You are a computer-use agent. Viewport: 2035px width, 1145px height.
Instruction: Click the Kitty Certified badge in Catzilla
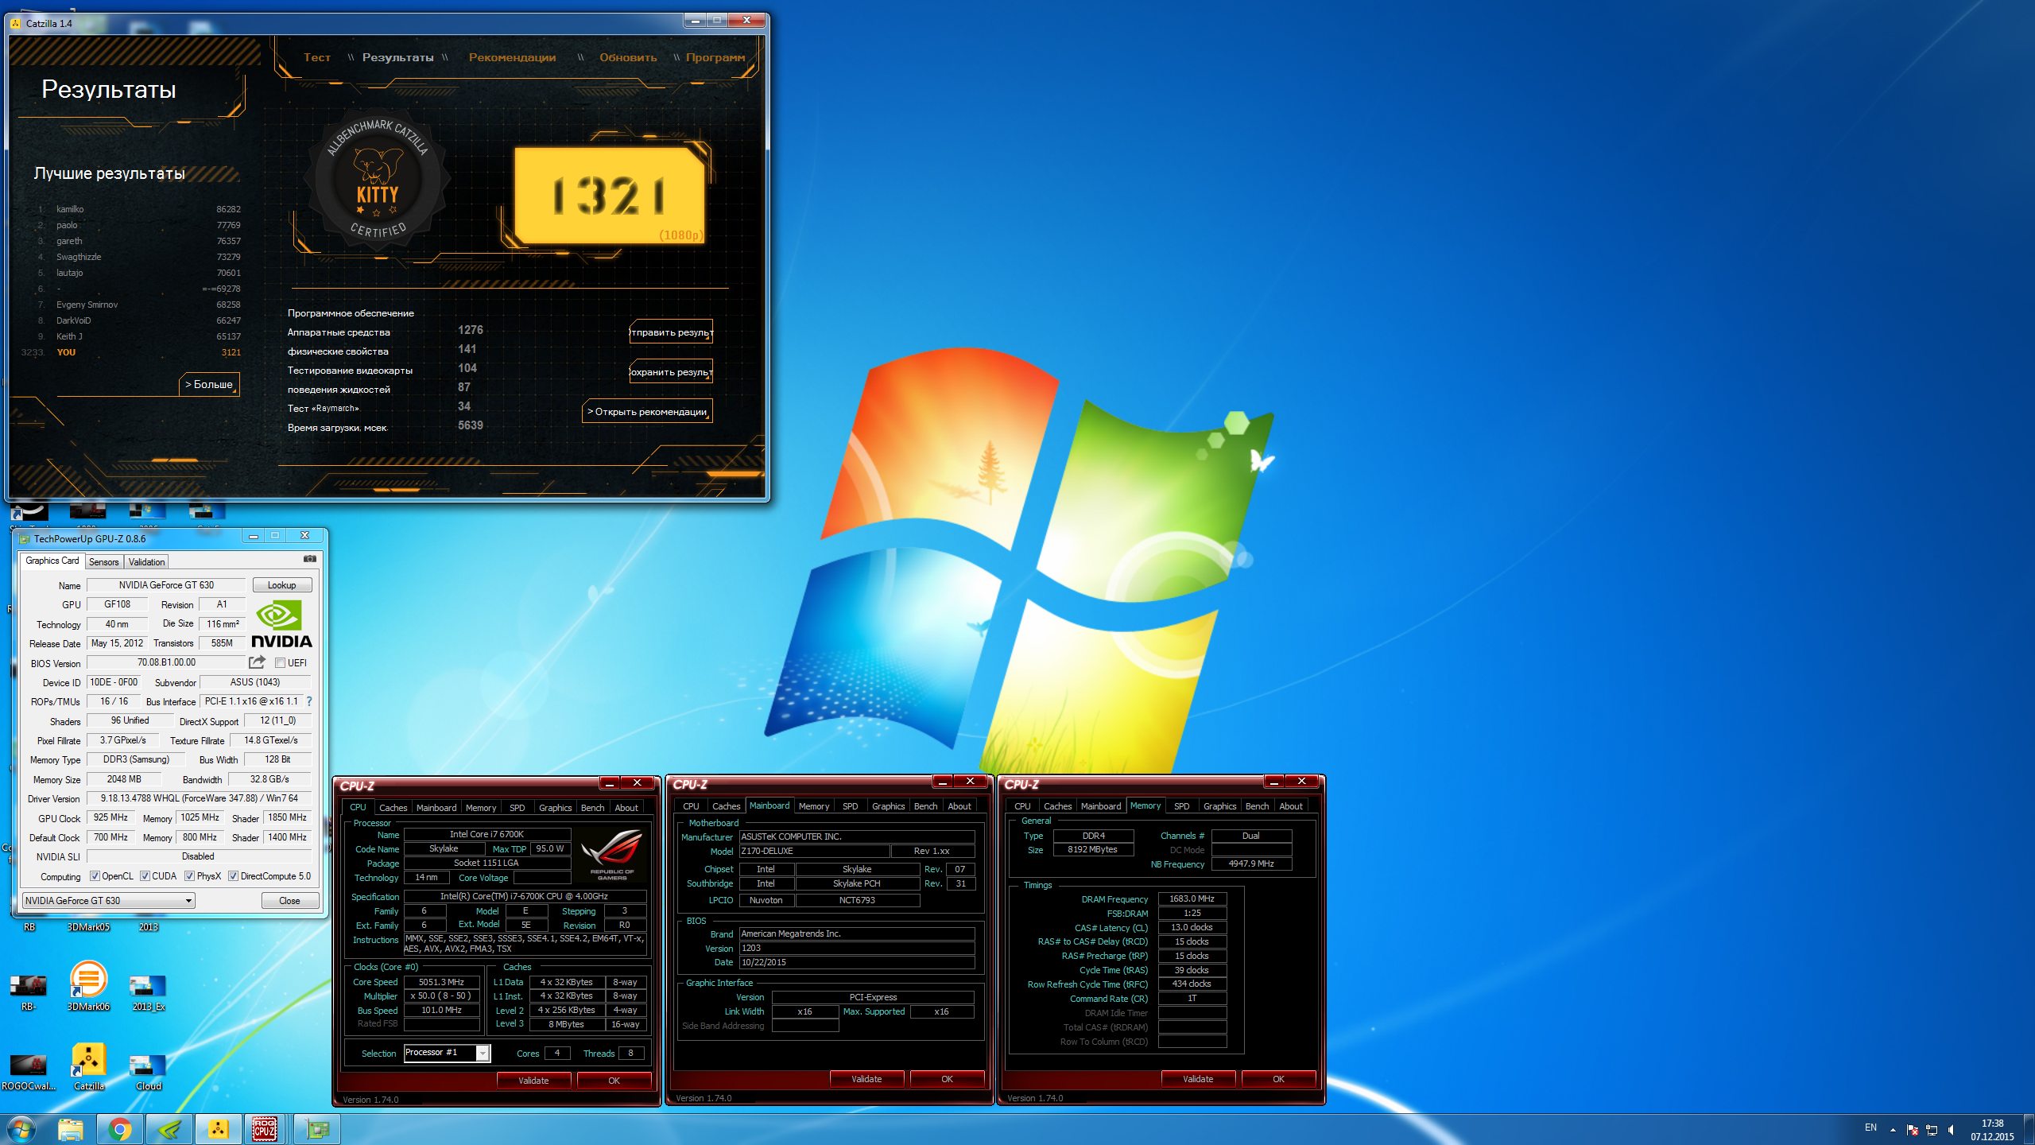click(x=377, y=180)
